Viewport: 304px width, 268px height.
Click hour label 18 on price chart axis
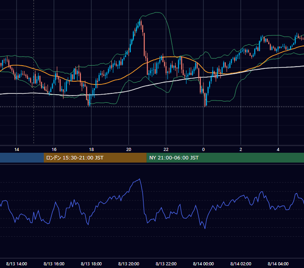click(91, 150)
